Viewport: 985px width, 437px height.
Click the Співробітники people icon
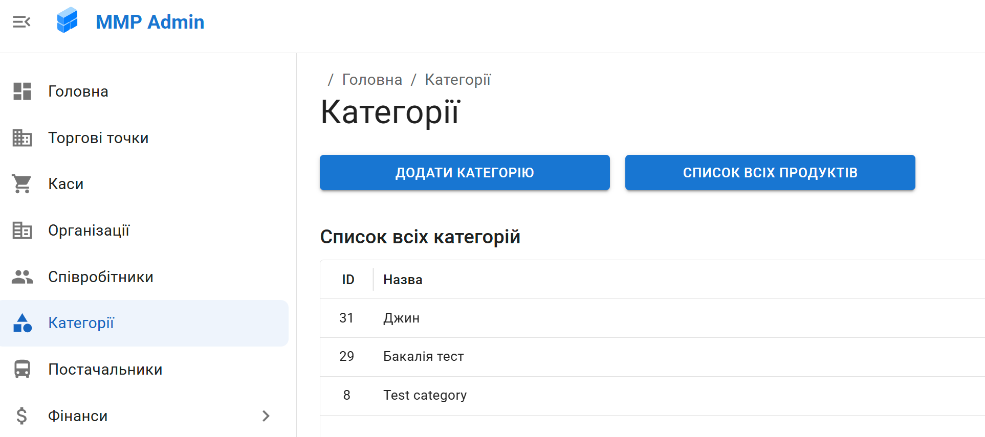tap(22, 277)
